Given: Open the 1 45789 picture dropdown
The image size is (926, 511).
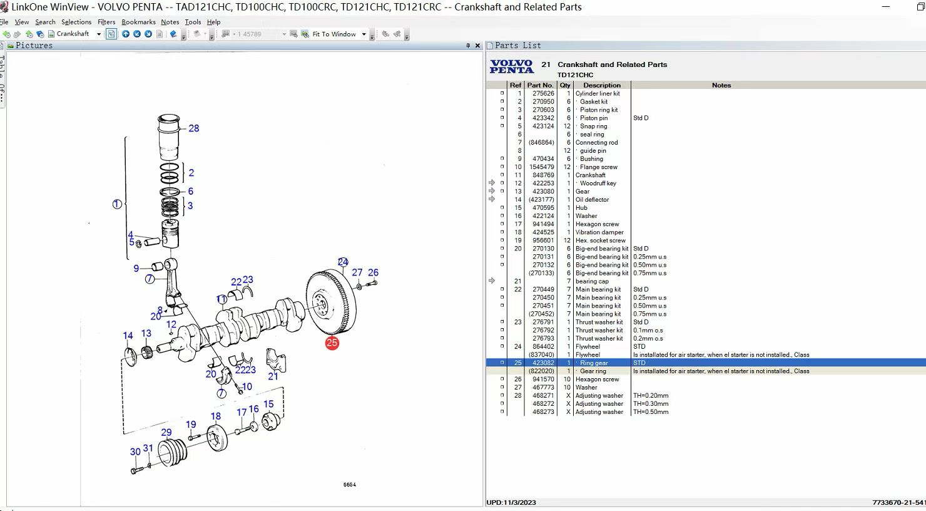Looking at the screenshot, I should pos(284,34).
